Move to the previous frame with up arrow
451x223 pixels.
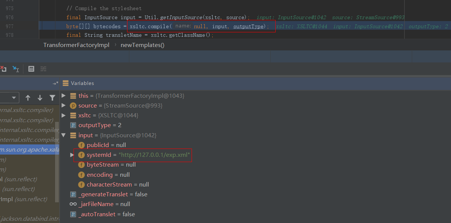[x=28, y=98]
